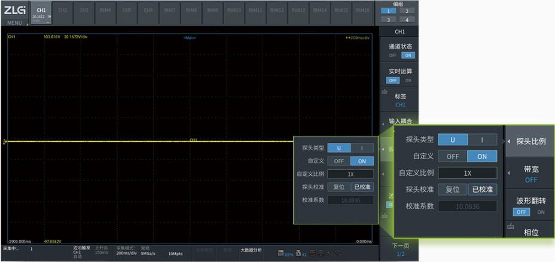Open the ZLG MENU button
This screenshot has width=555, height=262.
[x=14, y=13]
